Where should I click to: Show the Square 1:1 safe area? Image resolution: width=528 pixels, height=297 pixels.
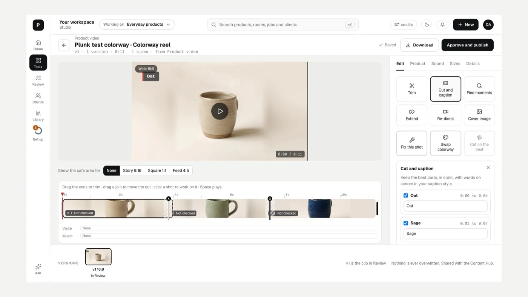tap(157, 171)
